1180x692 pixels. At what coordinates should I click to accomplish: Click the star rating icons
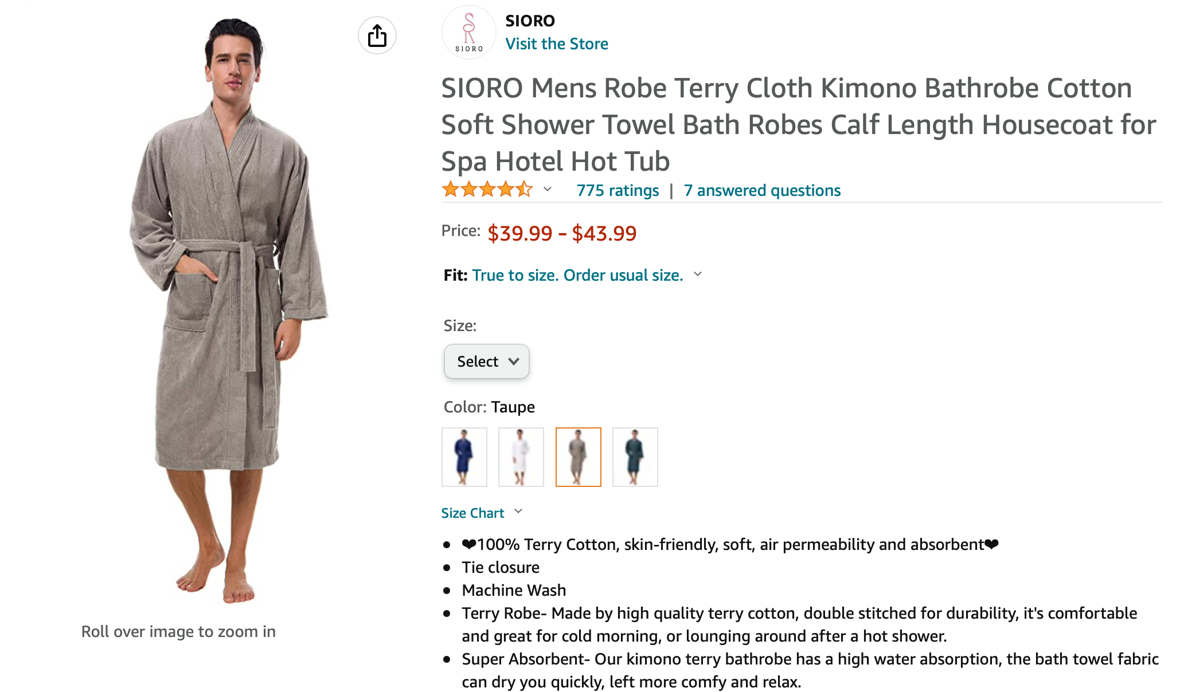[487, 189]
